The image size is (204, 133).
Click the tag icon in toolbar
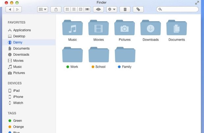click(x=138, y=9)
